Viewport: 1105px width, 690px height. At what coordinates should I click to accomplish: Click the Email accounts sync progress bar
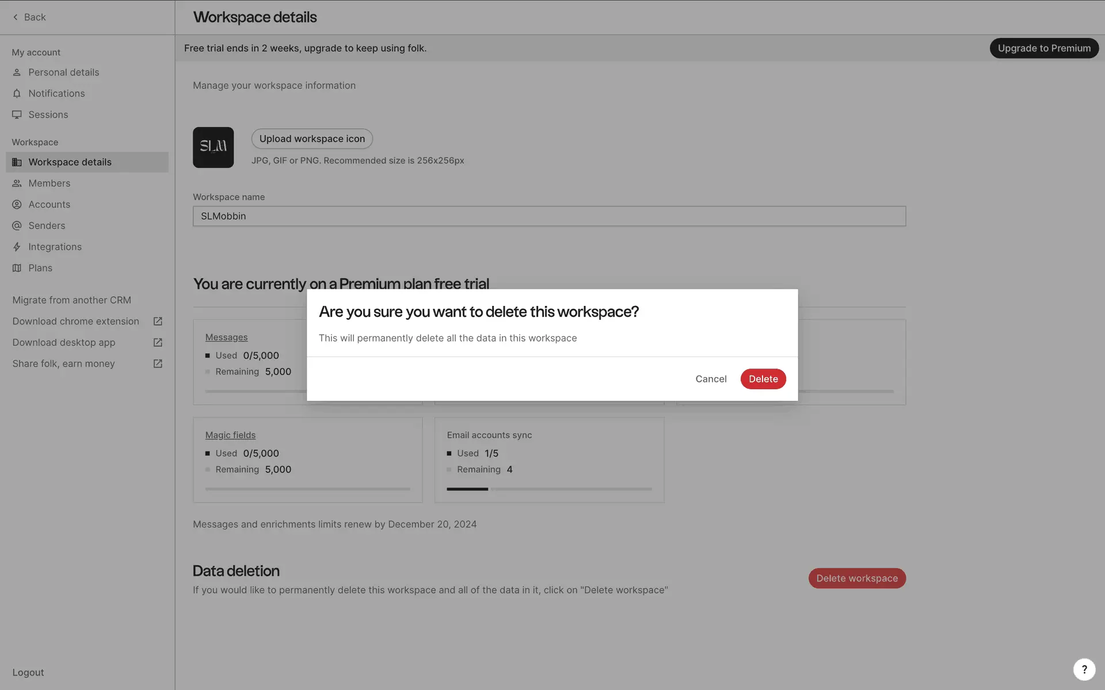tap(548, 489)
